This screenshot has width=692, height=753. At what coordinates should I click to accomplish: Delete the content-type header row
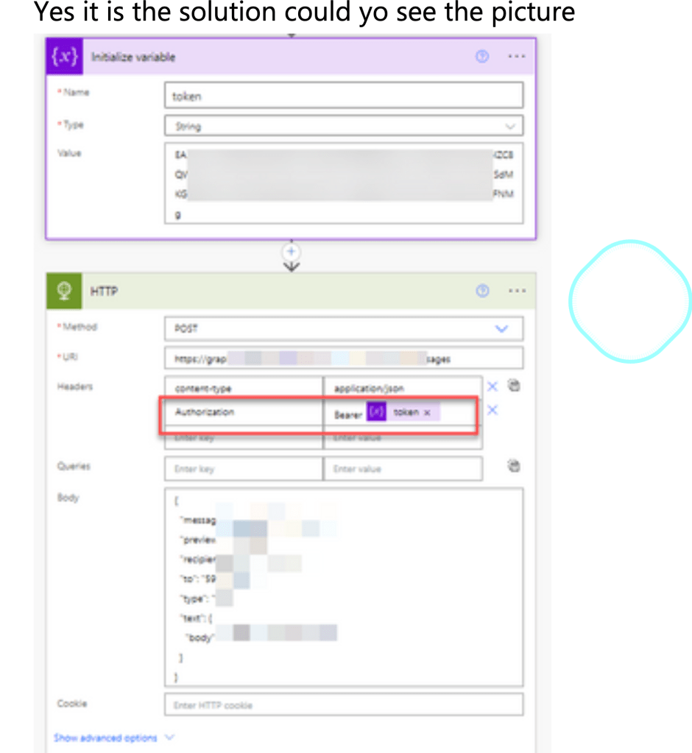pyautogui.click(x=492, y=386)
